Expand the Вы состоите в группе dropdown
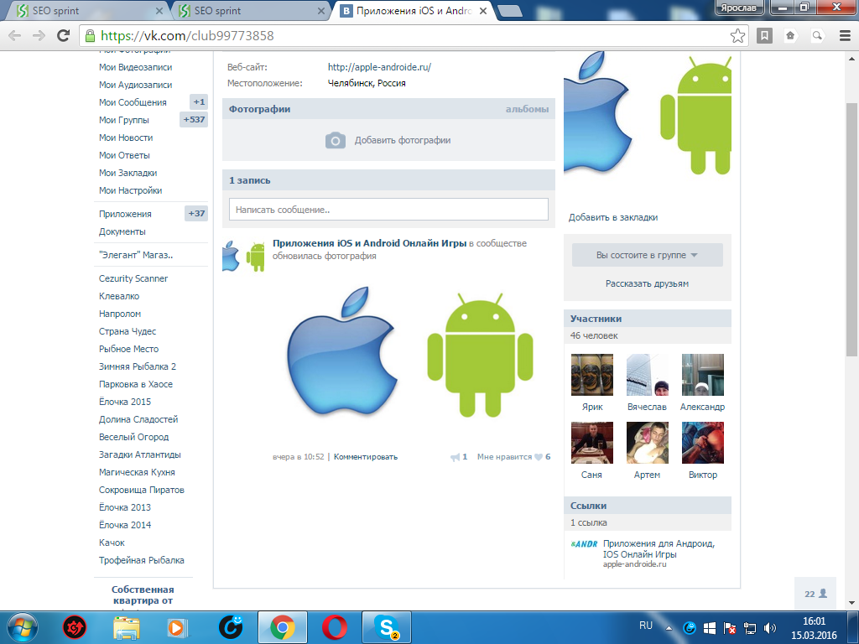Image resolution: width=859 pixels, height=644 pixels. tap(647, 255)
